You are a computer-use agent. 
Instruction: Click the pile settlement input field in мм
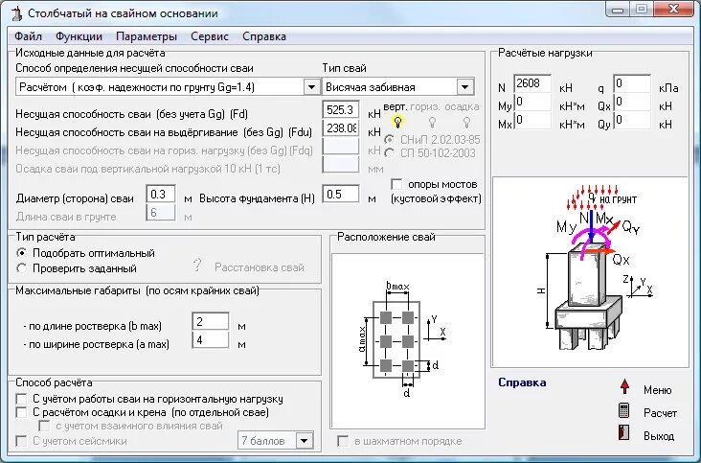tap(341, 165)
